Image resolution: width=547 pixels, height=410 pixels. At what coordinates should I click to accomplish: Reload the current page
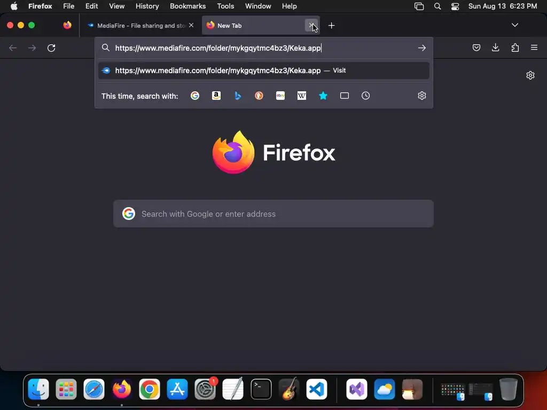51,48
